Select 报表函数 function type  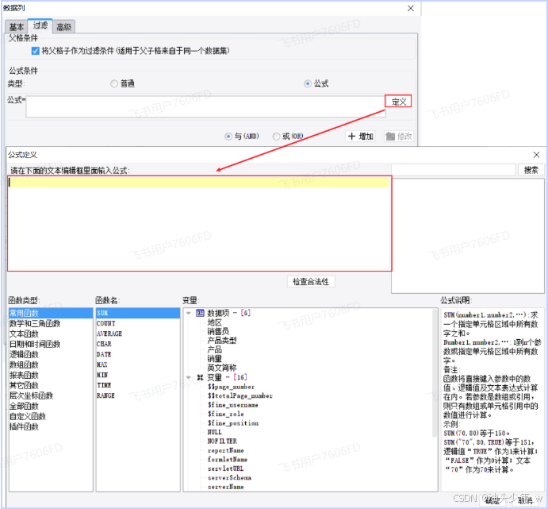tap(51, 375)
